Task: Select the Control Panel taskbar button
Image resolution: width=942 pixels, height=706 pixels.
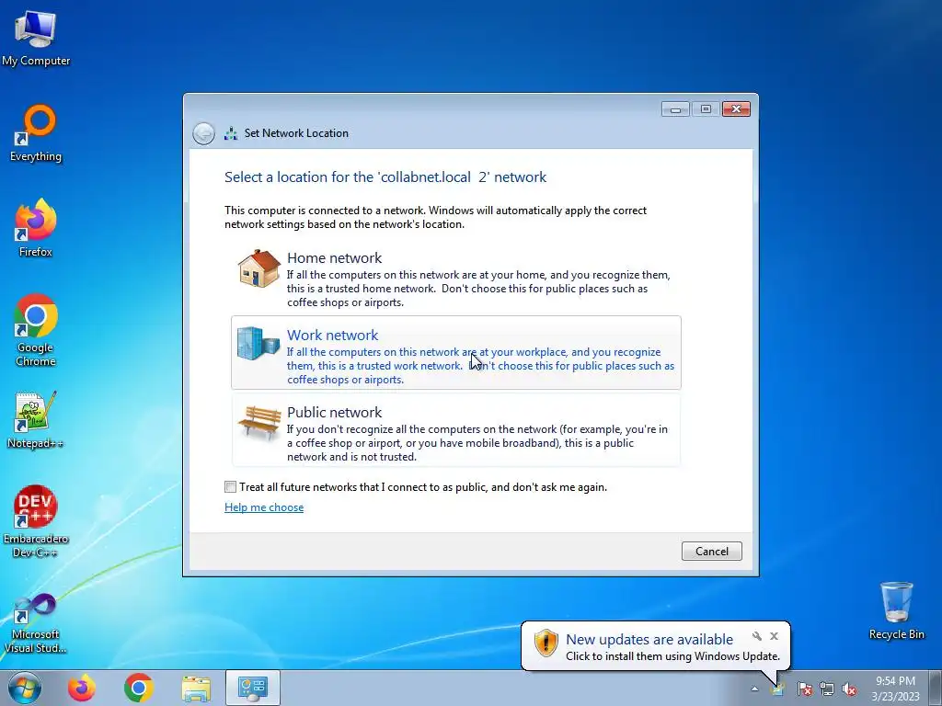Action: [x=253, y=688]
